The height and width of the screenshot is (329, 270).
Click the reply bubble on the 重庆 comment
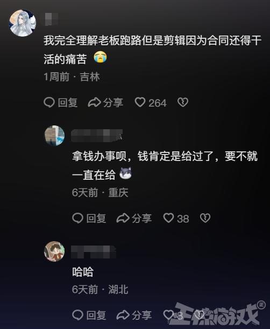tap(78, 218)
